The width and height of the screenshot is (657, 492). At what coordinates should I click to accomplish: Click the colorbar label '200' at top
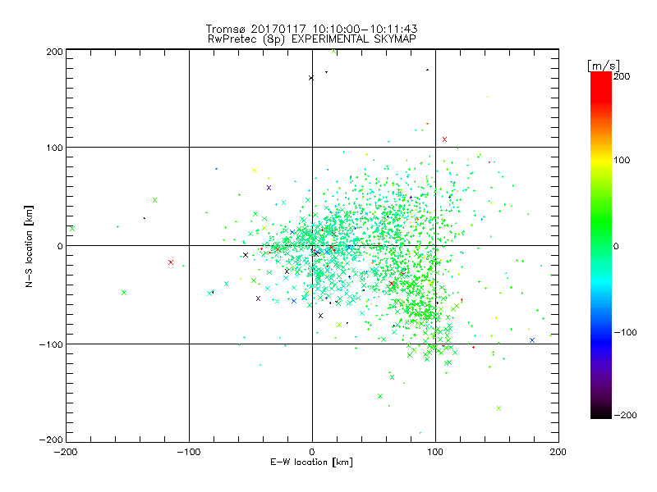pyautogui.click(x=622, y=76)
